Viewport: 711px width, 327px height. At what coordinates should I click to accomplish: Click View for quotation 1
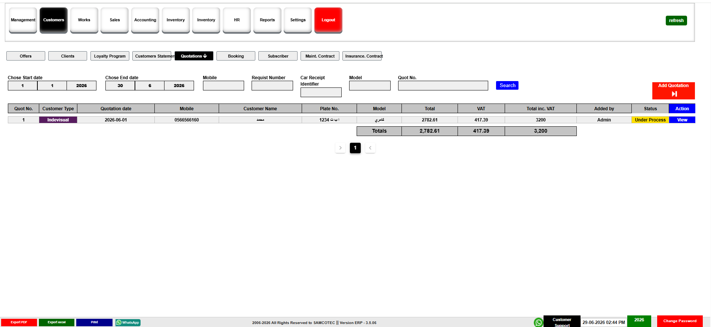tap(682, 120)
